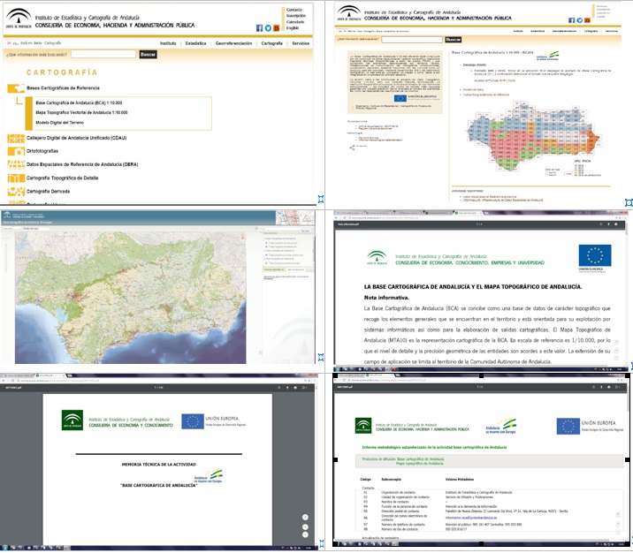Image resolution: width=633 pixels, height=553 pixels.
Task: Click the Callejero Digital (CDAU) icon
Action: point(16,139)
